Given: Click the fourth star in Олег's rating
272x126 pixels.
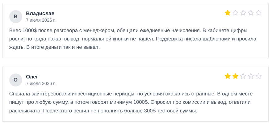Looking at the screenshot, I should (x=251, y=76).
